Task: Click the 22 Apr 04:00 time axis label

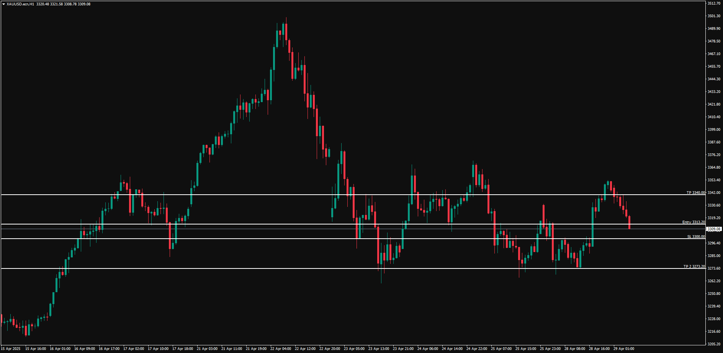Action: click(280, 348)
